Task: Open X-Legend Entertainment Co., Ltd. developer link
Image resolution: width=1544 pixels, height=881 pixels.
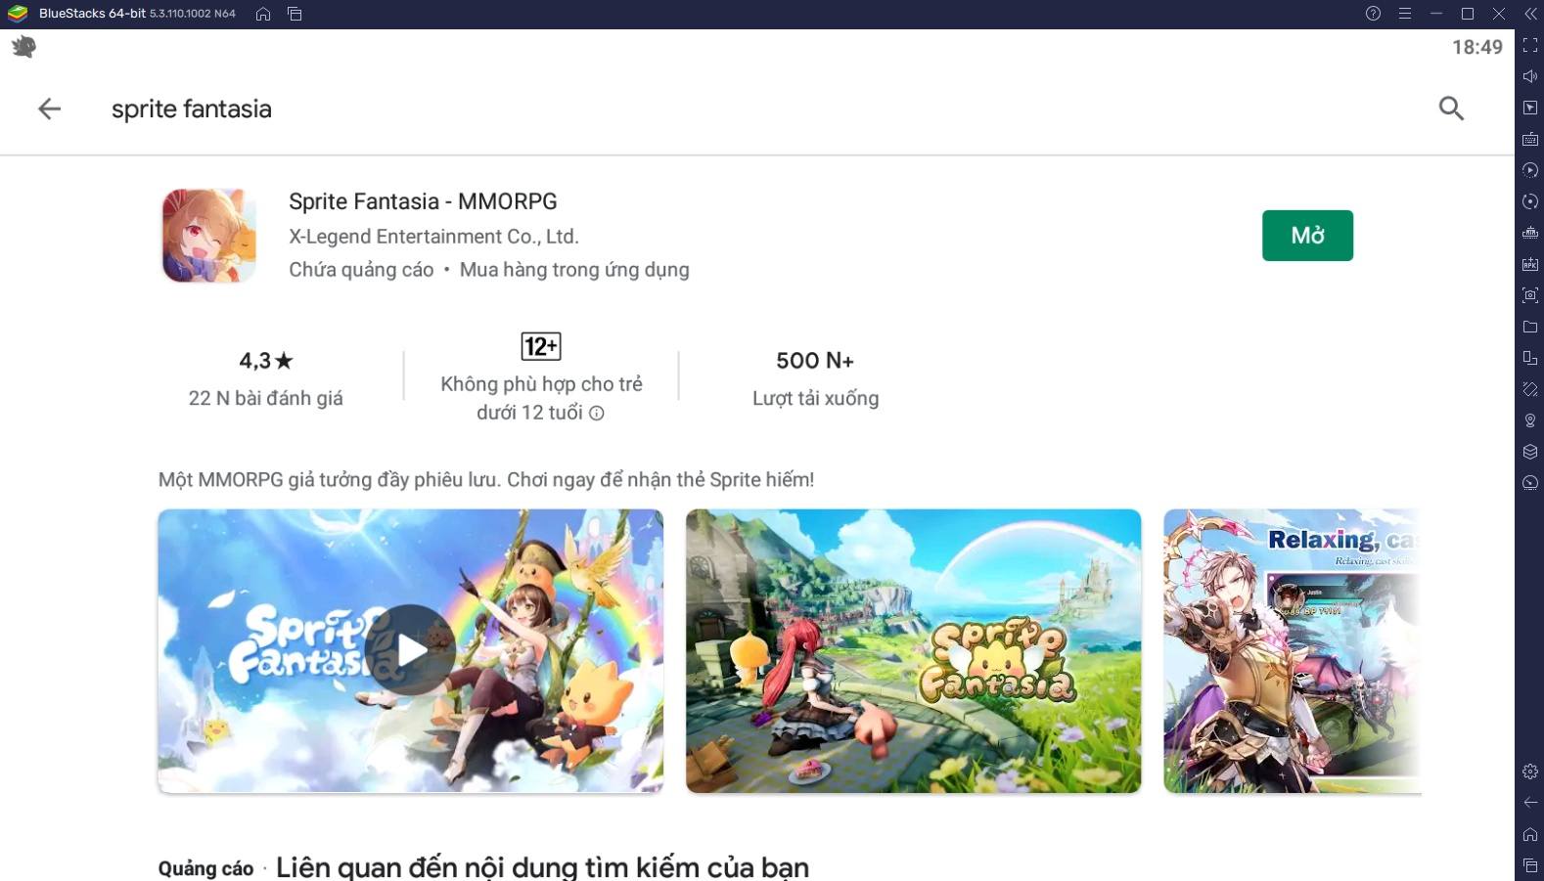Action: tap(433, 237)
